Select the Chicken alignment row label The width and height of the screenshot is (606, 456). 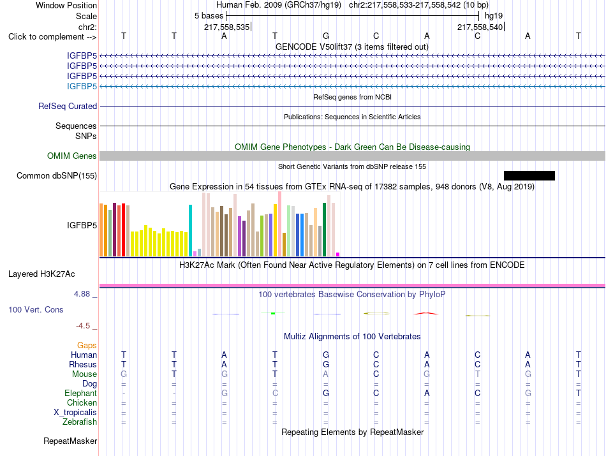point(82,402)
